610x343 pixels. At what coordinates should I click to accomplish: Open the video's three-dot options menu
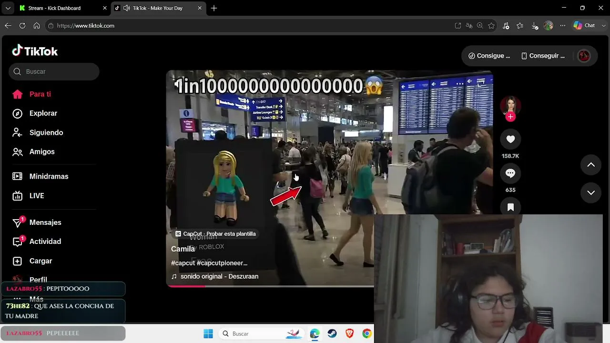coord(459,83)
